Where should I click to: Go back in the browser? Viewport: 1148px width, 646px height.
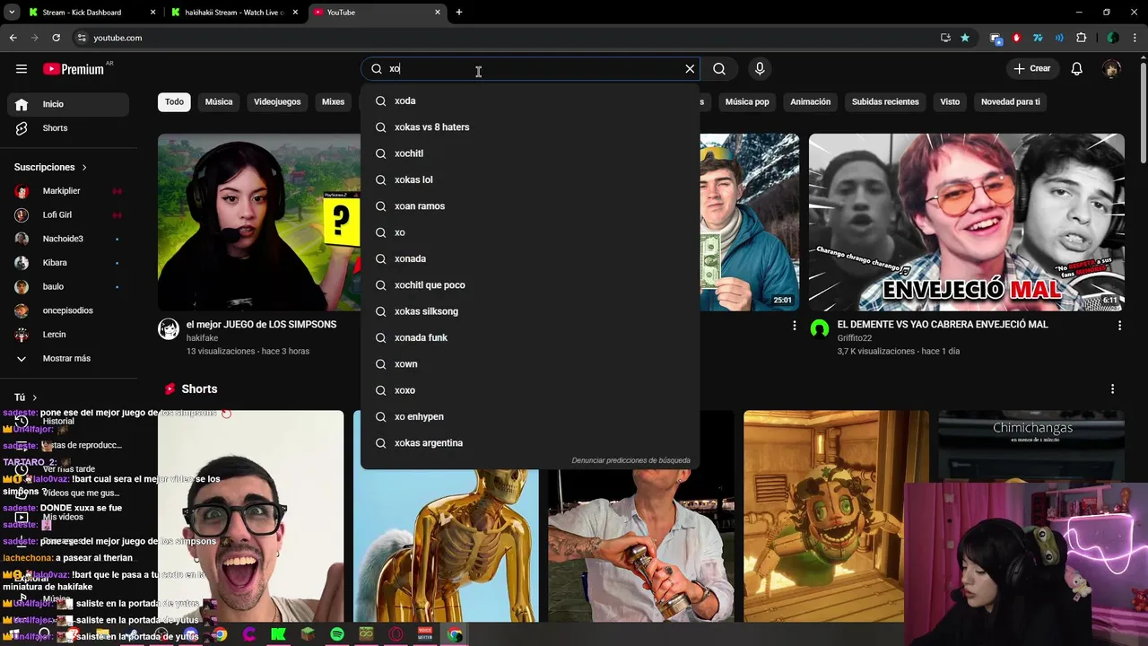pyautogui.click(x=13, y=38)
